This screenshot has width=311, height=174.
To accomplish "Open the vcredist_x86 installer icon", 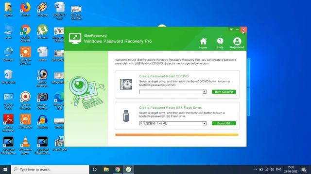I will click(59, 144).
